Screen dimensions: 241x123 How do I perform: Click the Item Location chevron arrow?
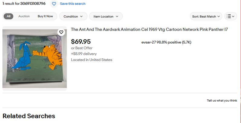coord(117,16)
